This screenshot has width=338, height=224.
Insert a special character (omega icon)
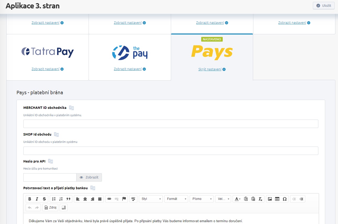[x=285, y=199]
